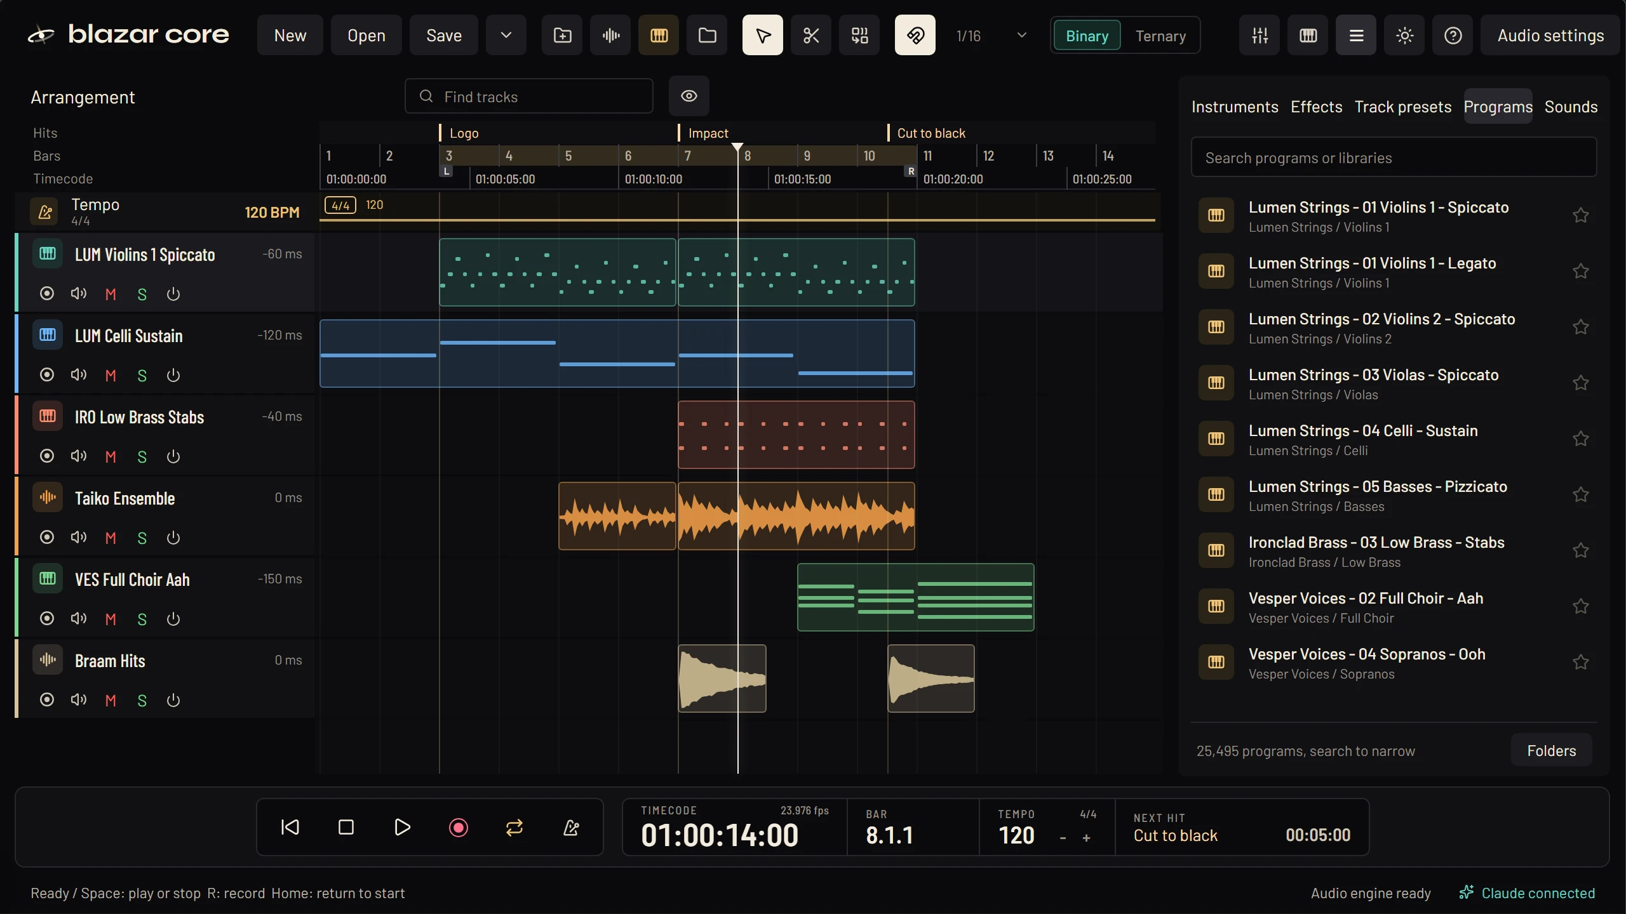Click the Open button

(366, 36)
